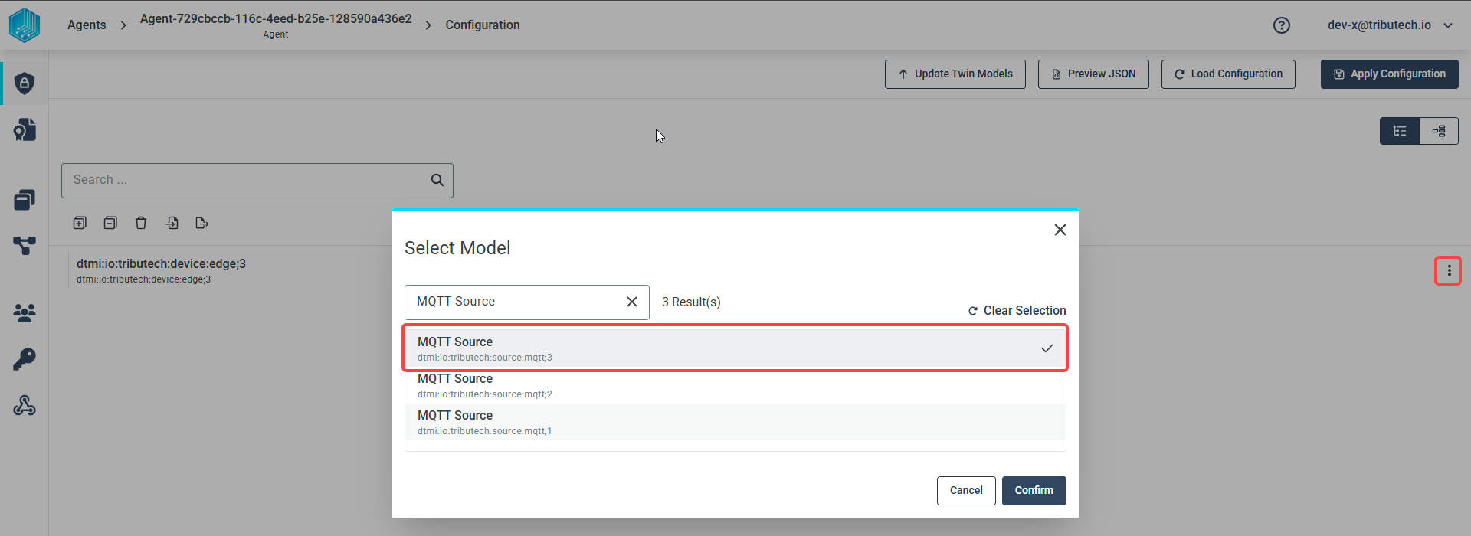Open the webhook sidebar icon
This screenshot has width=1471, height=536.
(25, 405)
